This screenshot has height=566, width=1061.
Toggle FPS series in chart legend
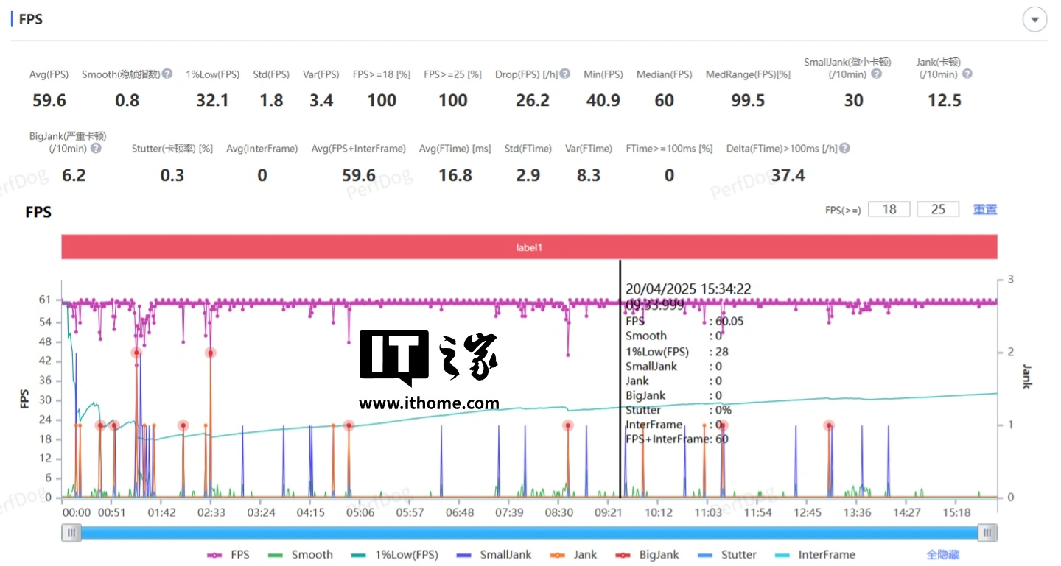coord(228,555)
